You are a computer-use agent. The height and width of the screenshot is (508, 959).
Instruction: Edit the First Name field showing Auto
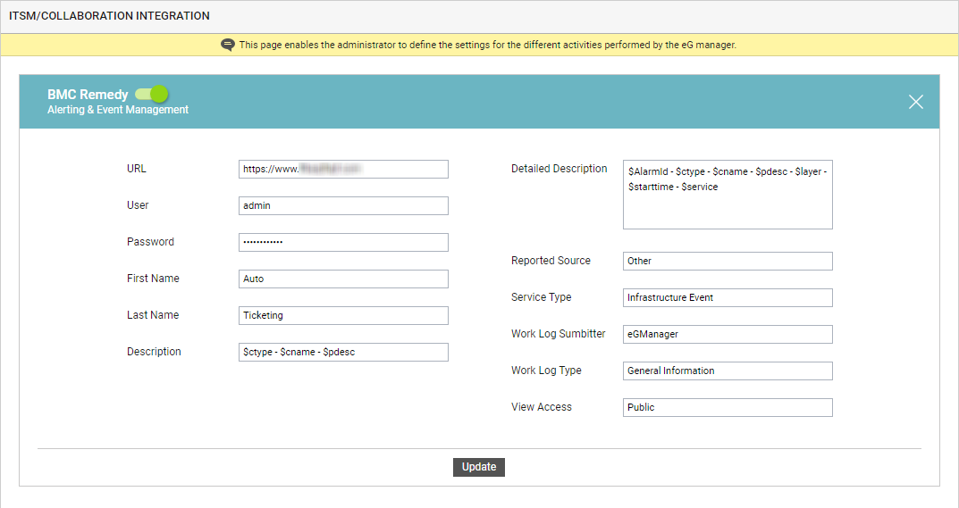click(x=343, y=279)
